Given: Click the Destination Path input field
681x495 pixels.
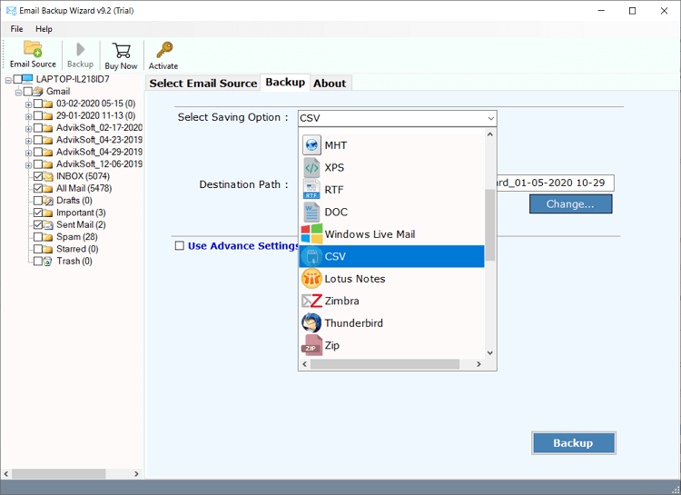Looking at the screenshot, I should tap(555, 183).
